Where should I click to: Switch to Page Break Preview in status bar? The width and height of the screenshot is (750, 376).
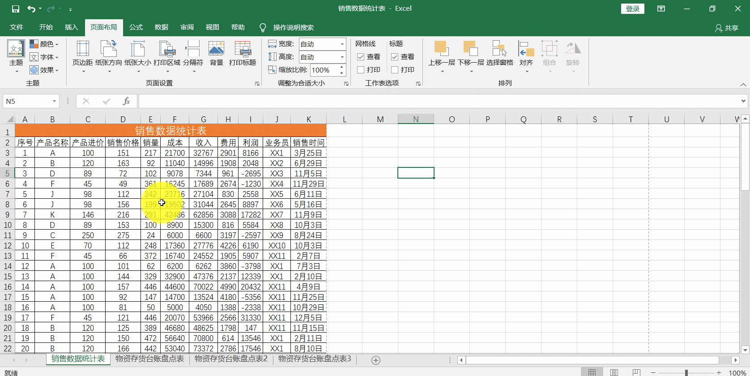click(x=636, y=372)
